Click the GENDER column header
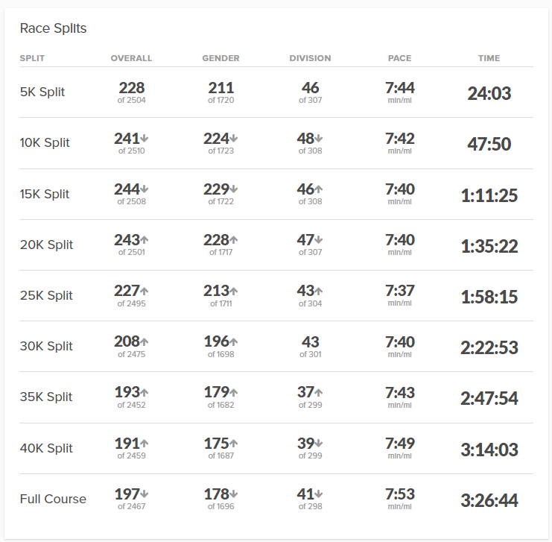The height and width of the screenshot is (542, 552). tap(221, 58)
